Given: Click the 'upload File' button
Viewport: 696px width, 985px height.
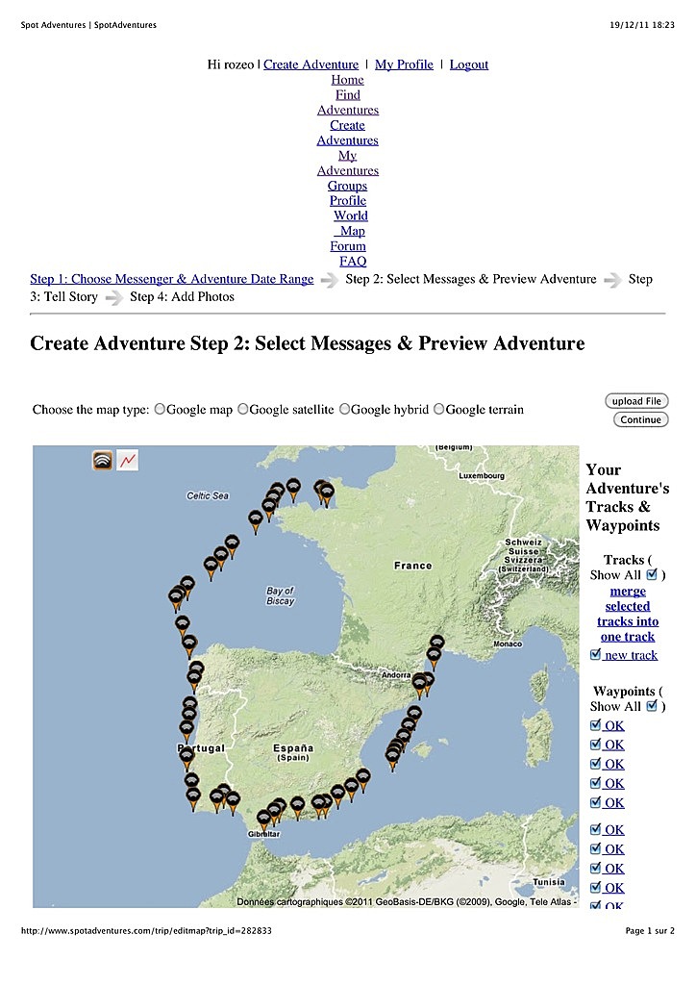Looking at the screenshot, I should pyautogui.click(x=636, y=401).
